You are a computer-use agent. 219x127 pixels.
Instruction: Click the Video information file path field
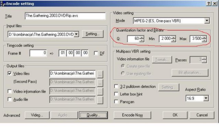73,91
